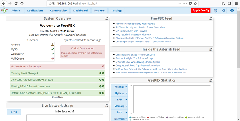This screenshot has height=121, width=240.
Task: Open the Firefox hamburger menu
Action: (236, 3)
